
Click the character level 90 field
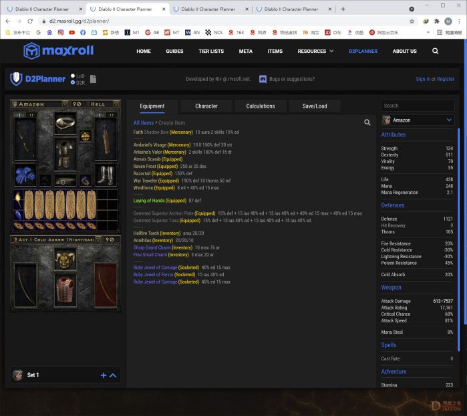click(x=77, y=104)
